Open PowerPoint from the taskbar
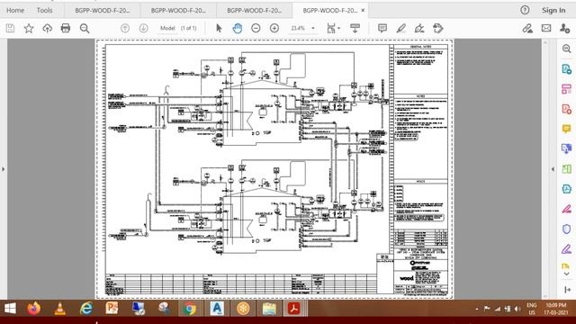Viewport: 576px width, 324px height. (112, 309)
